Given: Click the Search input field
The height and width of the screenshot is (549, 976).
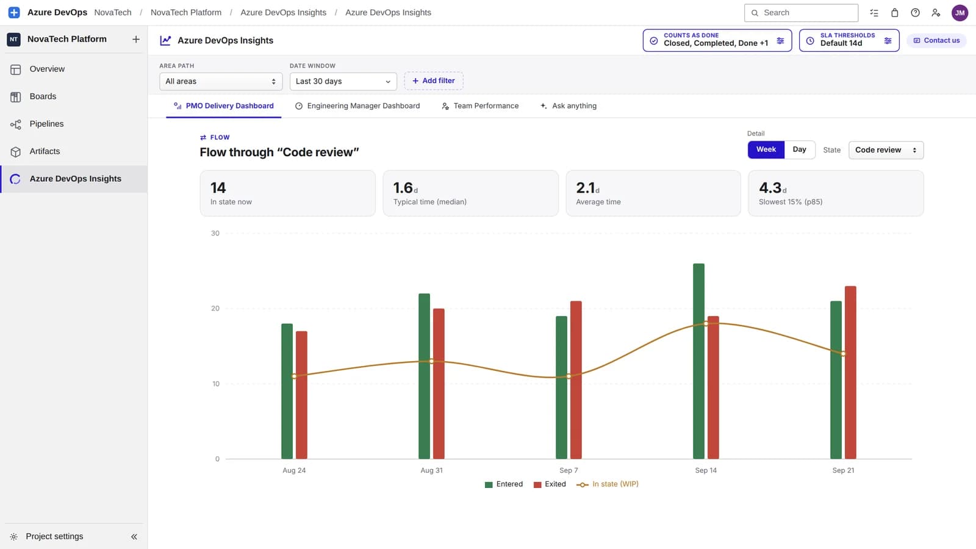Looking at the screenshot, I should coord(801,13).
